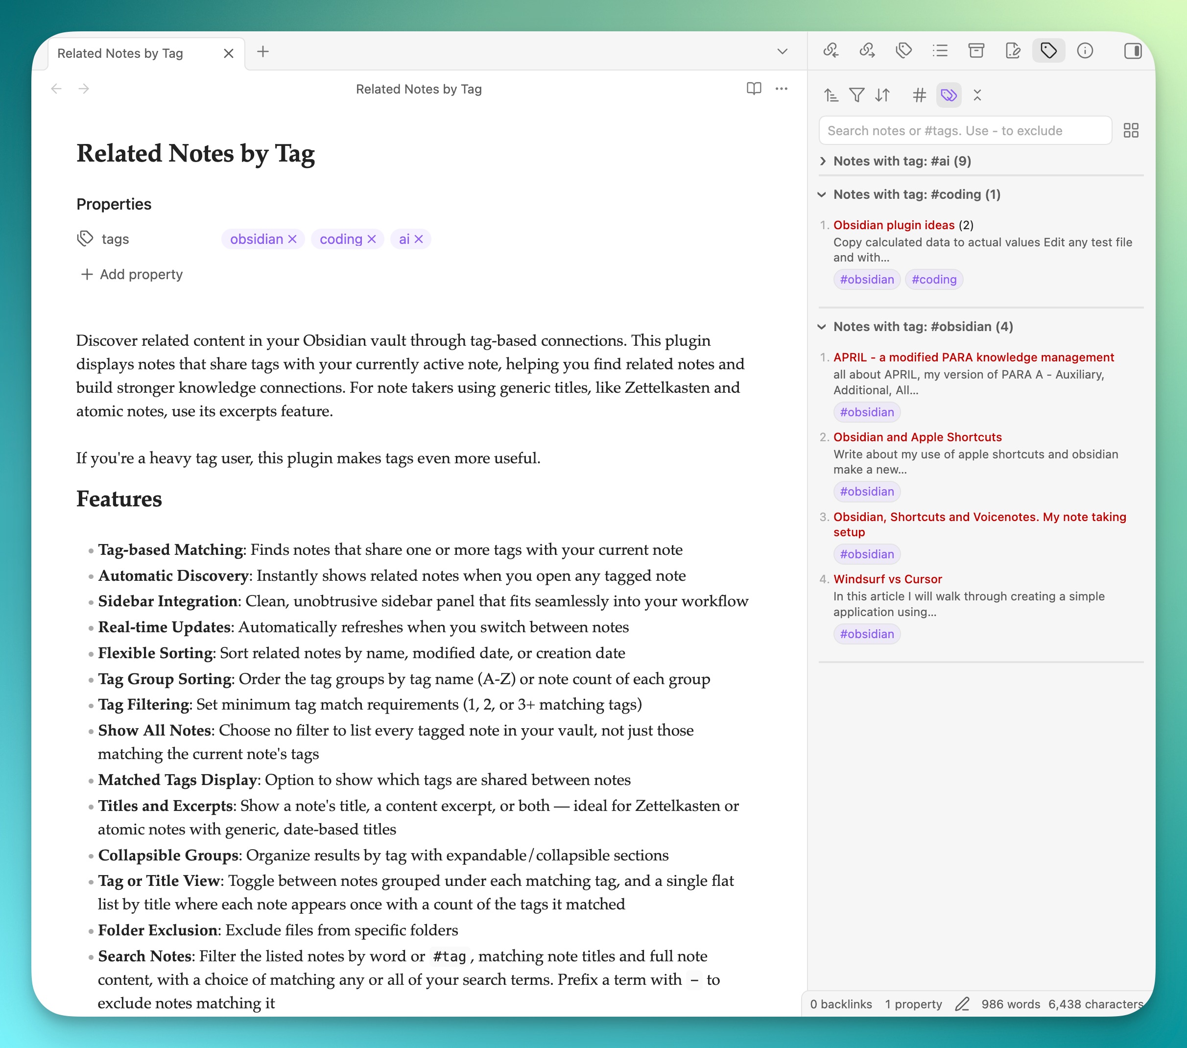
Task: Open the Outline list panel icon
Action: 940,51
